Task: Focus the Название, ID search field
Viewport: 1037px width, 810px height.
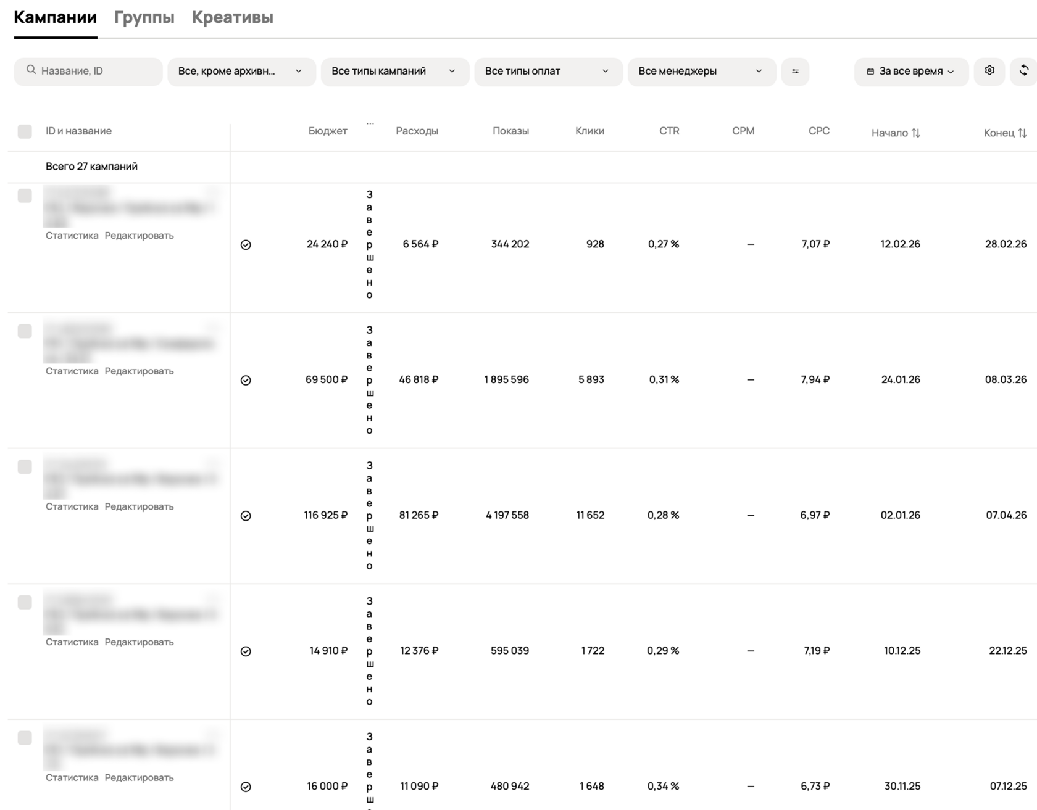Action: coord(88,72)
